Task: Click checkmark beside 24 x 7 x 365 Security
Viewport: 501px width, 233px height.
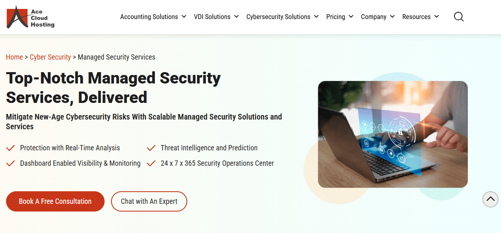Action: click(151, 163)
